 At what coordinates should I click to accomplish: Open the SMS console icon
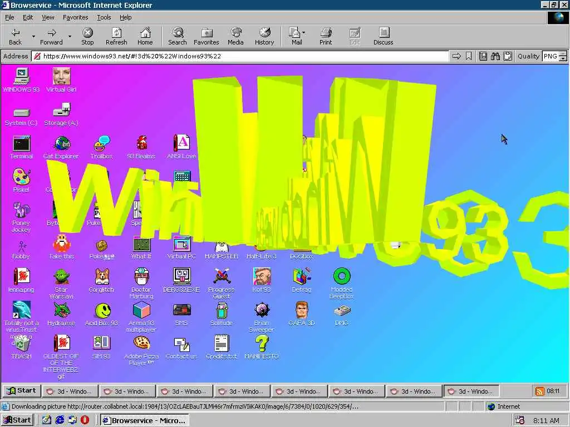(181, 314)
